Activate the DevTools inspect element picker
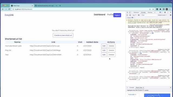This screenshot has height=97, width=173. (127, 12)
